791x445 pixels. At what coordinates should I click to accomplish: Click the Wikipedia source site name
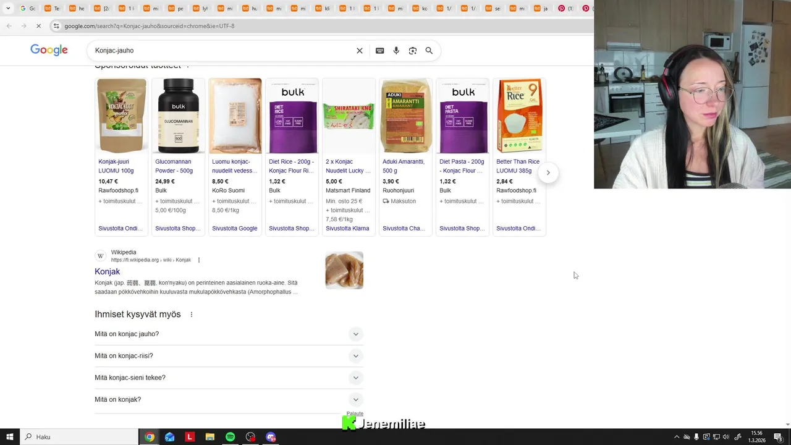[124, 252]
